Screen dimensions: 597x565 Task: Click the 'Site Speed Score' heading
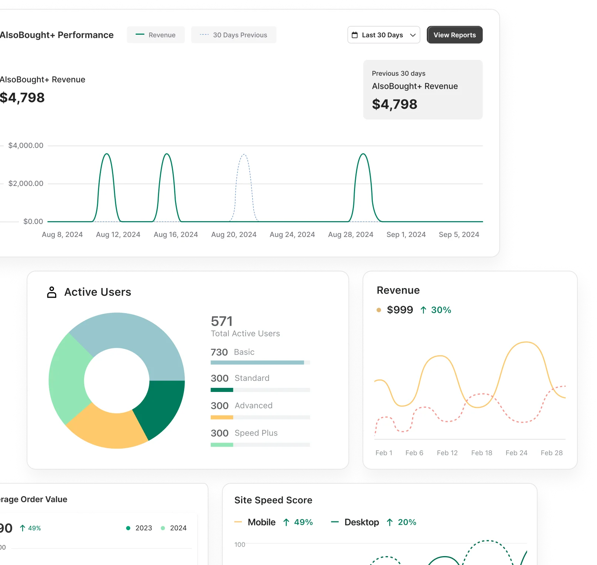point(273,500)
